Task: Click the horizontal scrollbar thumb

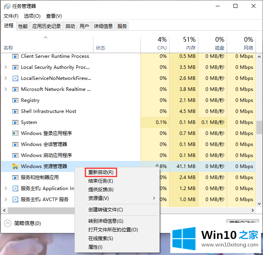Action: click(x=41, y=211)
